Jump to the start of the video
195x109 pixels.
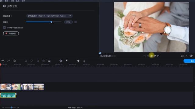(144, 56)
